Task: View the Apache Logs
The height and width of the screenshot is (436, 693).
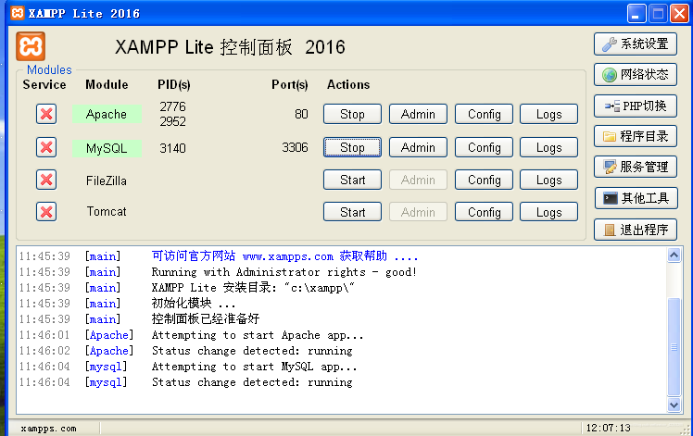Action: 548,114
